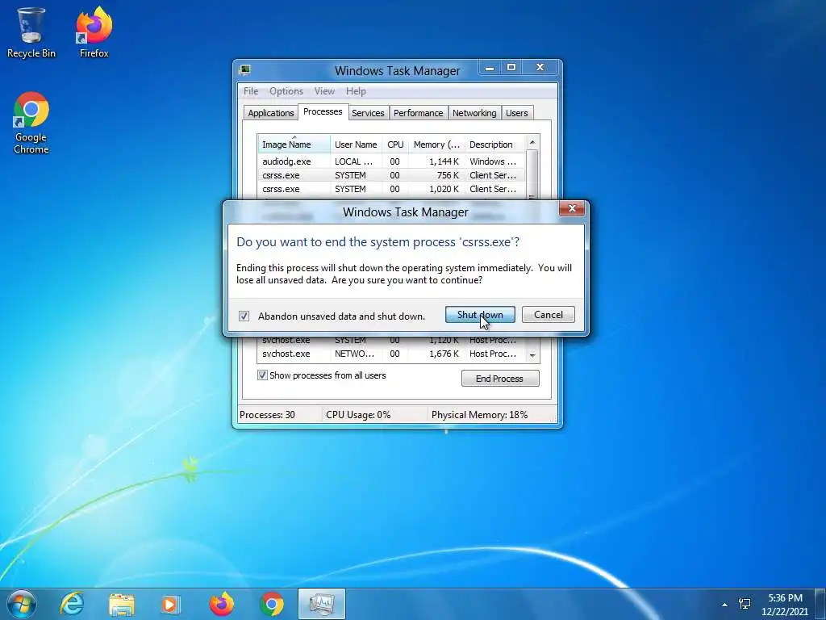The image size is (826, 620).
Task: Select svchost.exe row with NETWO... user
Action: point(391,354)
